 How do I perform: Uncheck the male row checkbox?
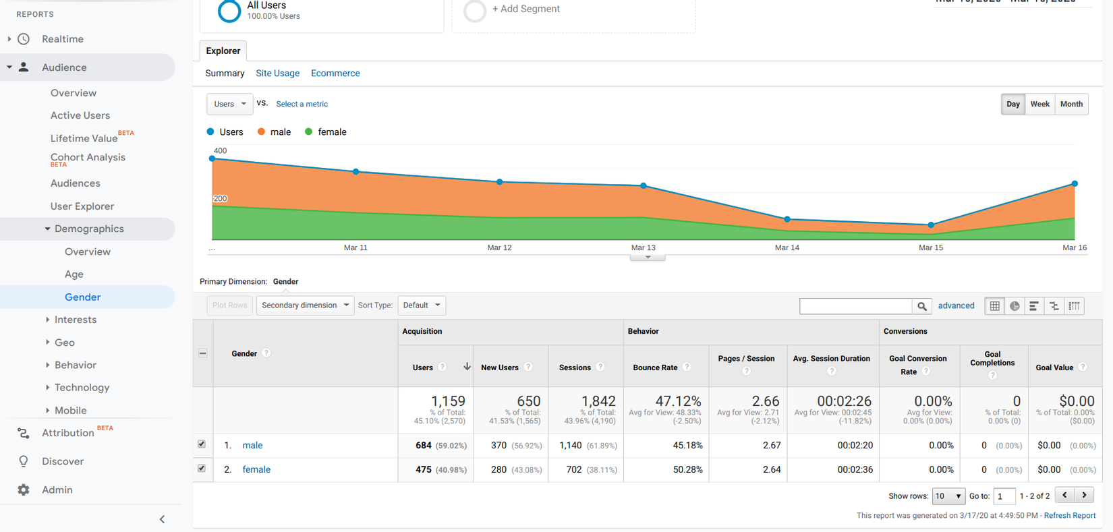click(x=202, y=444)
